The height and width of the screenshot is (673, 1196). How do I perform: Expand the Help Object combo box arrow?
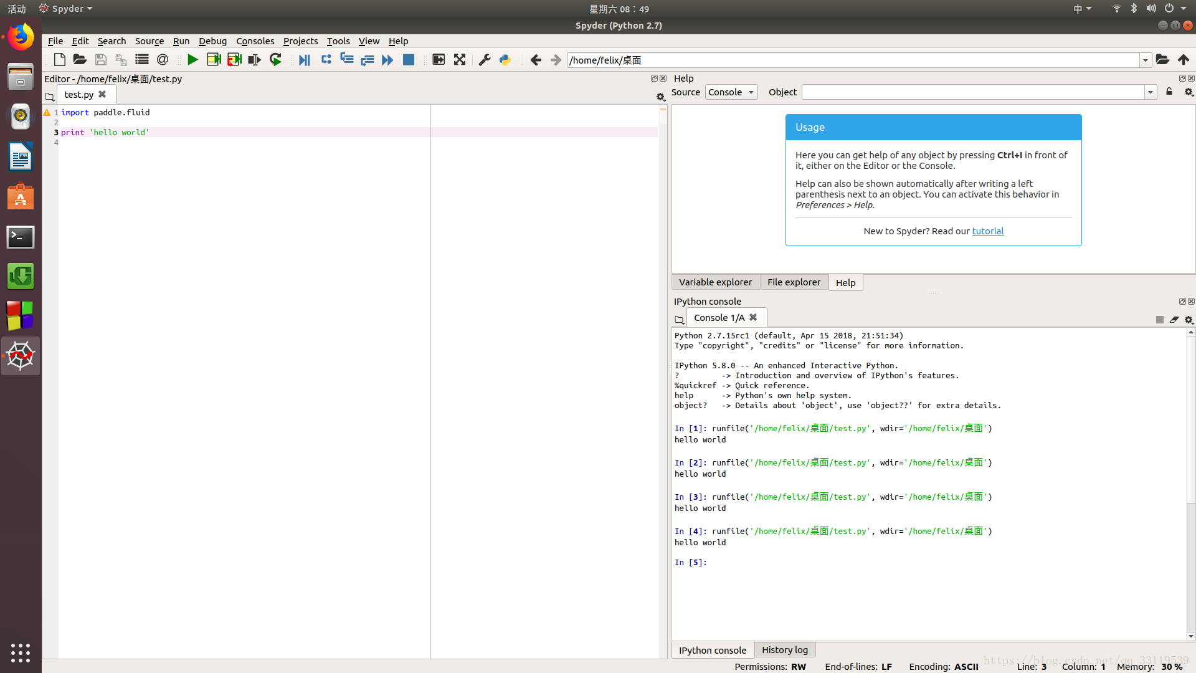point(1151,92)
